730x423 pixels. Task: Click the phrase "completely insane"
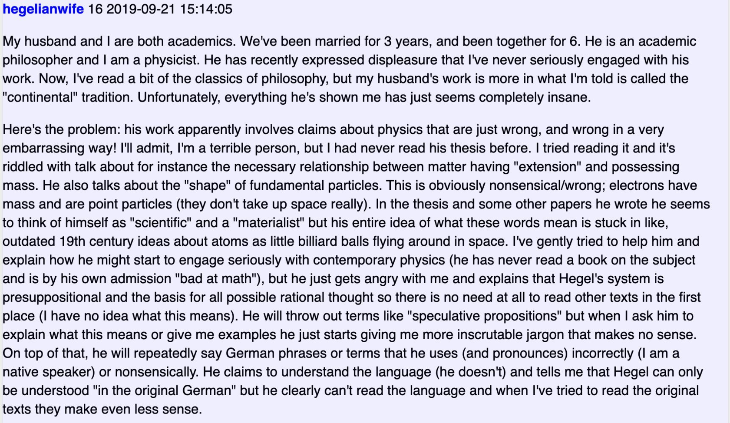535,97
